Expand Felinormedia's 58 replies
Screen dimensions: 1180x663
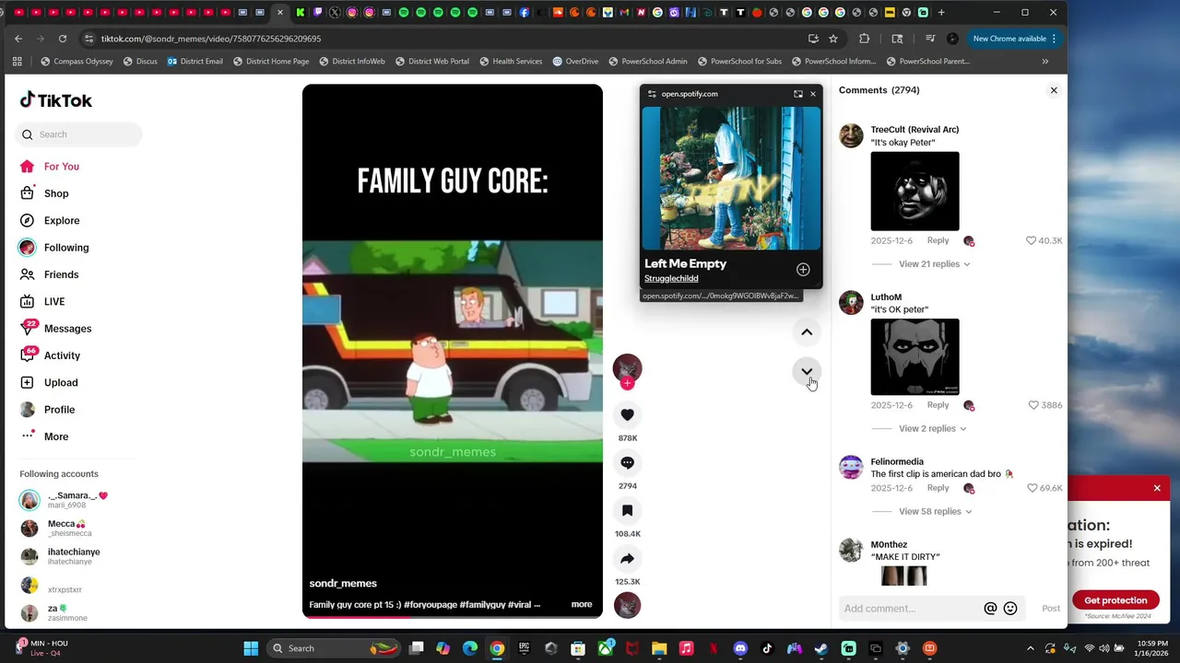(x=935, y=511)
